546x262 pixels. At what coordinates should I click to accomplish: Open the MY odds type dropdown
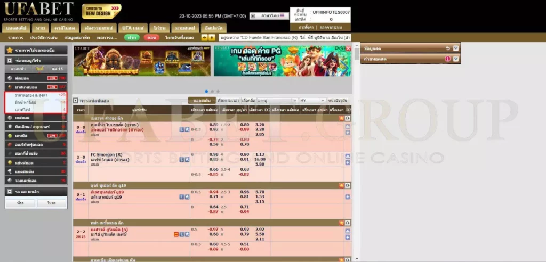point(312,100)
